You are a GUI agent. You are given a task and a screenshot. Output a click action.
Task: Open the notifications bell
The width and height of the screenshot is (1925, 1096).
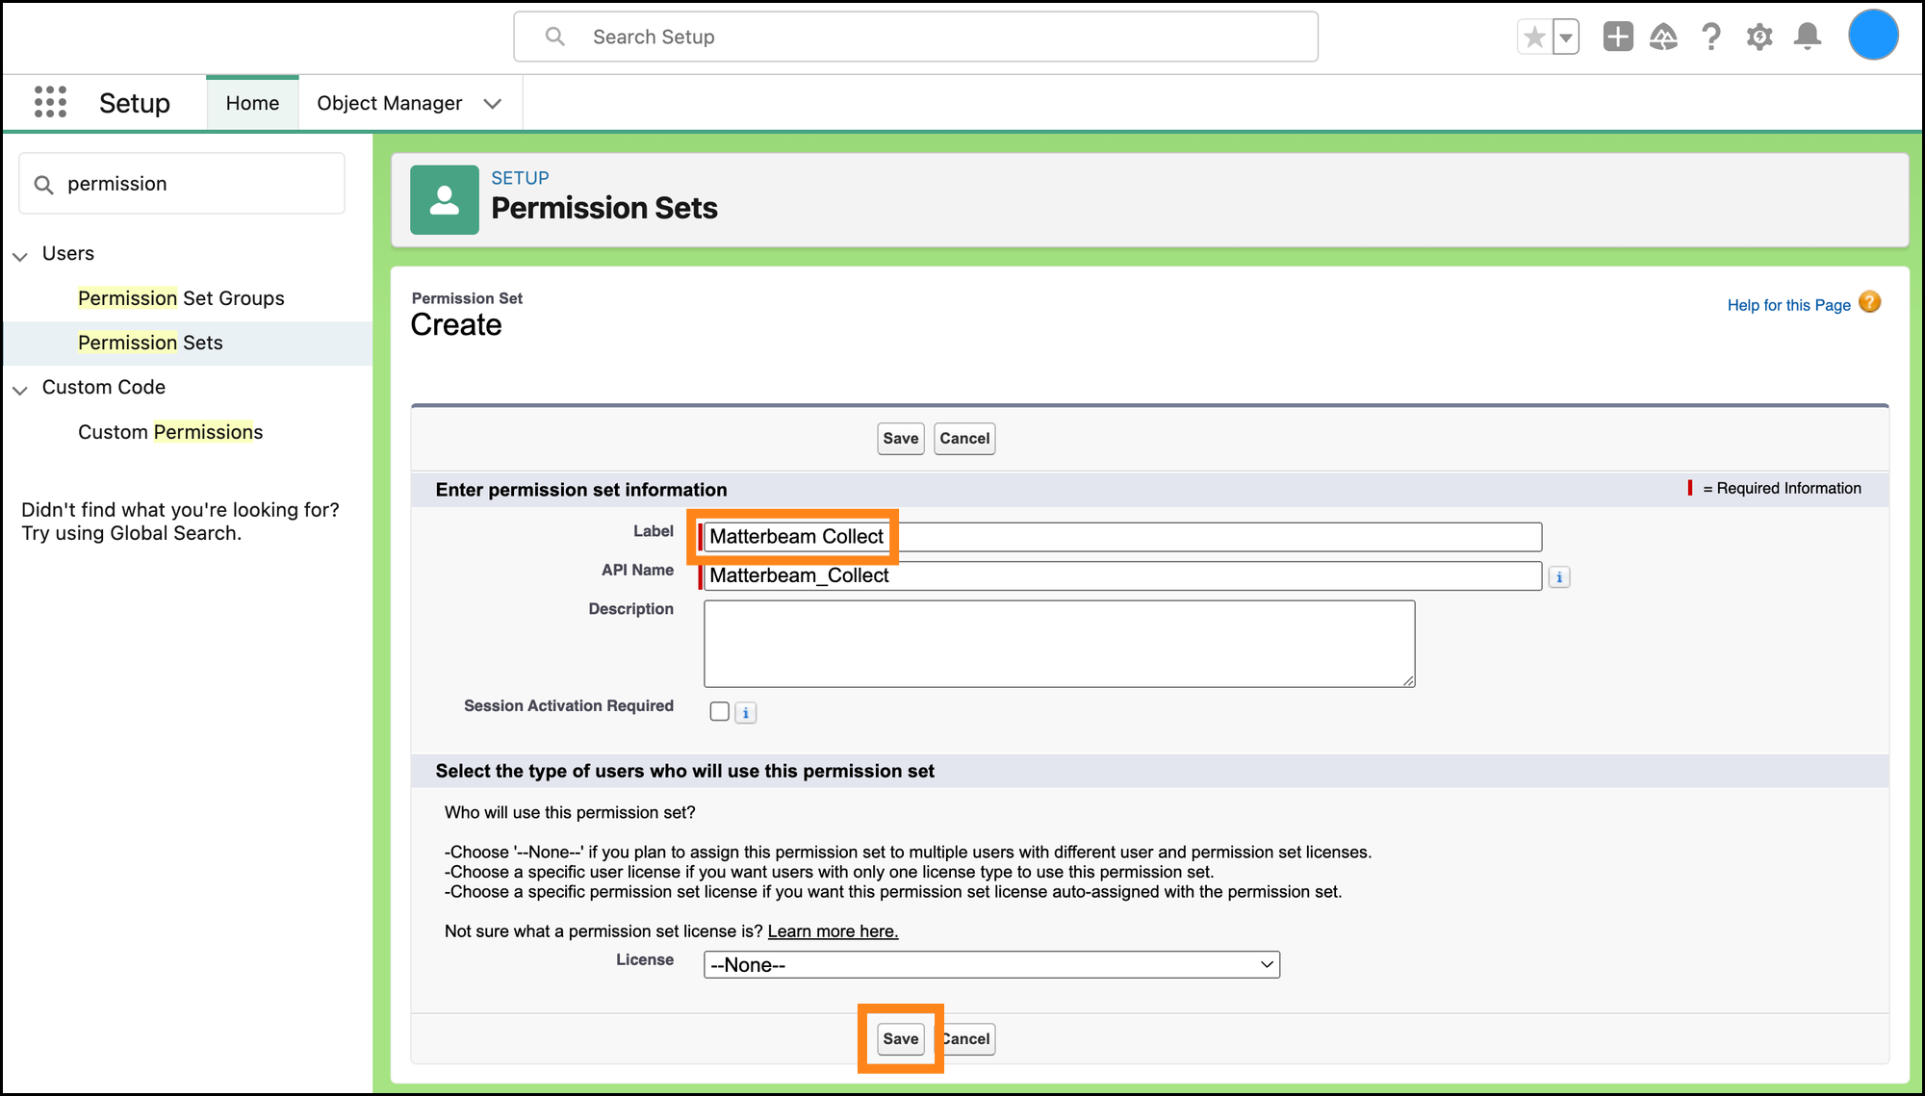coord(1808,38)
